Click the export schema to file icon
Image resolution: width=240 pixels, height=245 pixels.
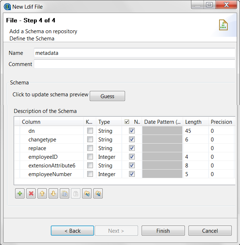(x=98, y=193)
